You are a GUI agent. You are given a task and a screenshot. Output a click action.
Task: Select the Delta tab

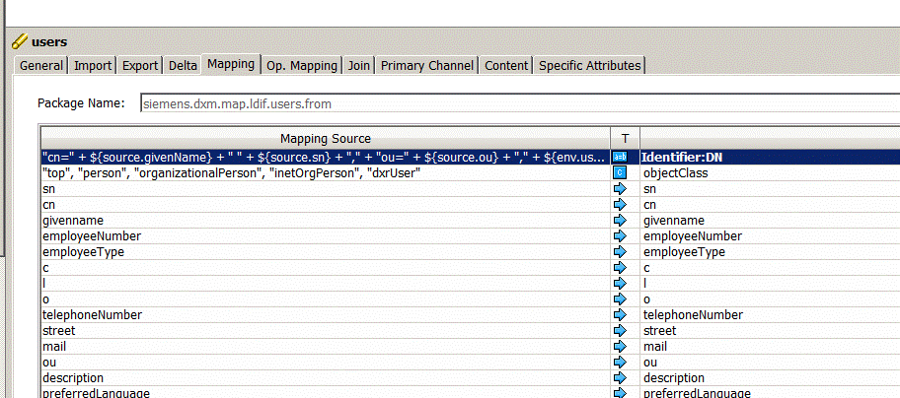(183, 66)
